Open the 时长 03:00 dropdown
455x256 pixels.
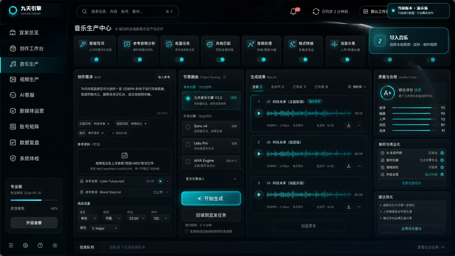137,218
